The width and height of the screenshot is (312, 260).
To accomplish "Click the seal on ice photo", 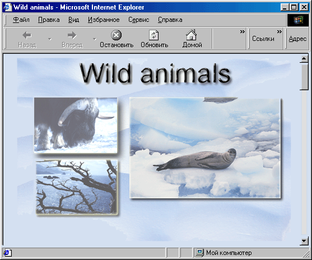I will click(x=205, y=148).
